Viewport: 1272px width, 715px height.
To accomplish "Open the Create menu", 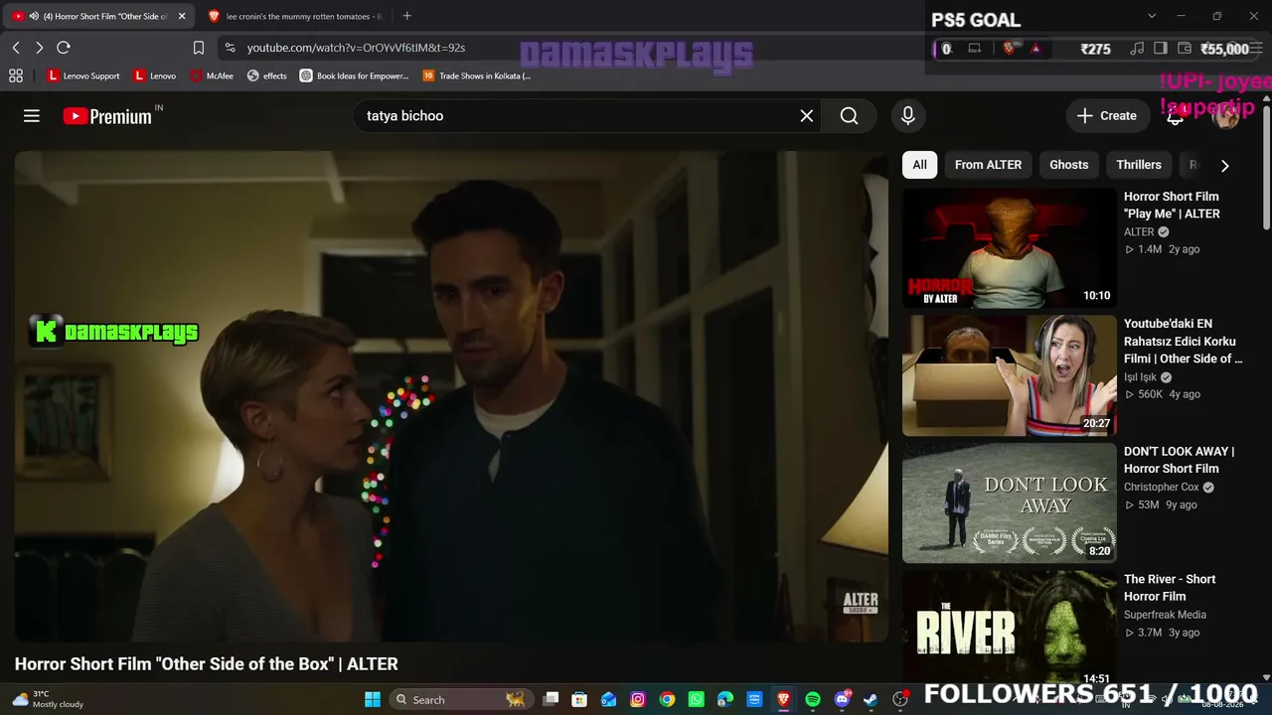I will pos(1107,116).
